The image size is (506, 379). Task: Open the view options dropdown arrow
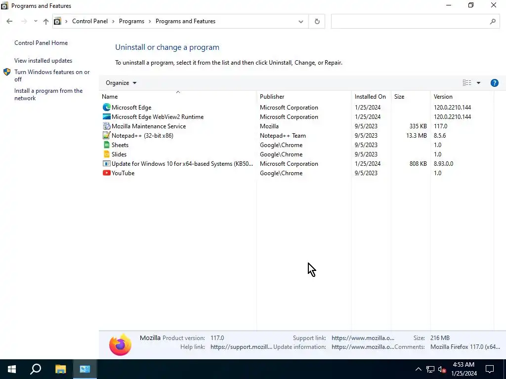pyautogui.click(x=478, y=83)
